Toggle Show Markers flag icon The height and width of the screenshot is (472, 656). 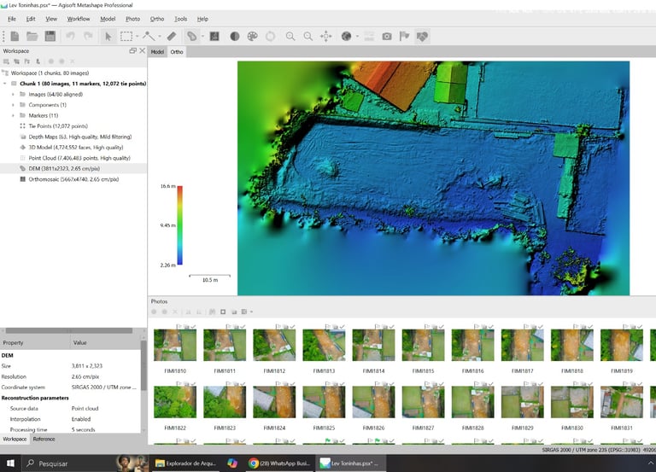tap(405, 37)
